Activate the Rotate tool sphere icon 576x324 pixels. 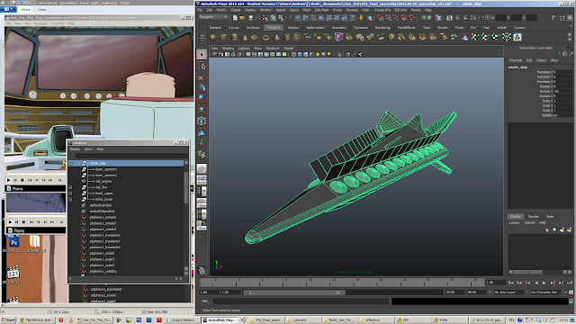(x=202, y=98)
